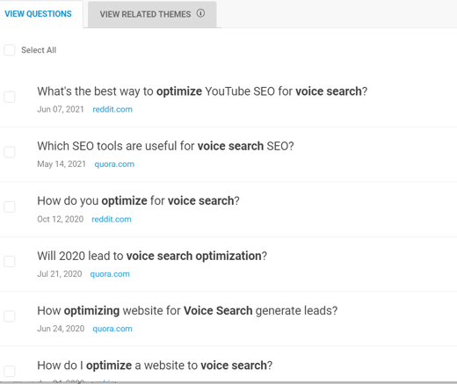Tick checkbox for 'How do I optimize a website' question

tap(10, 371)
